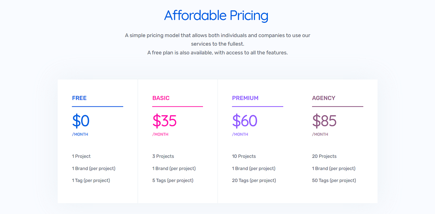Viewport: 435px width, 214px height.
Task: Click the $35 price
Action: pyautogui.click(x=164, y=121)
